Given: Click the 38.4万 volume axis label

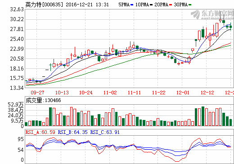Looking at the screenshot, I should (x=16, y=110).
